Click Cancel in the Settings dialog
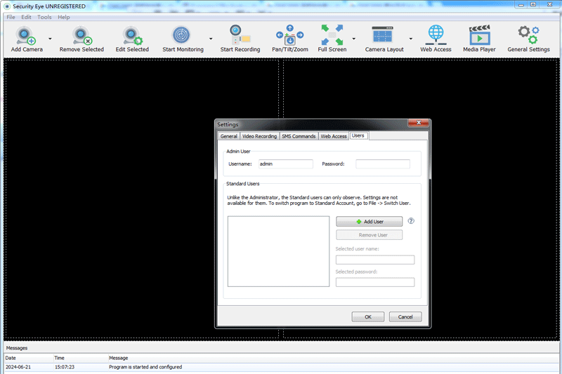Screen dimensions: 562x374 pos(405,317)
